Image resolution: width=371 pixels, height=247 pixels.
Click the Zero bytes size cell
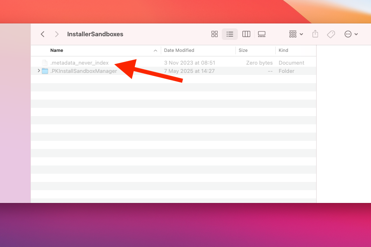click(259, 63)
